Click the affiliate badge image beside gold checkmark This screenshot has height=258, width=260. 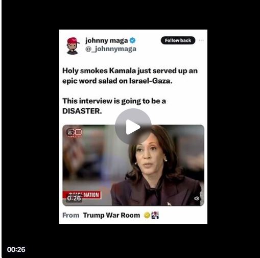point(155,215)
